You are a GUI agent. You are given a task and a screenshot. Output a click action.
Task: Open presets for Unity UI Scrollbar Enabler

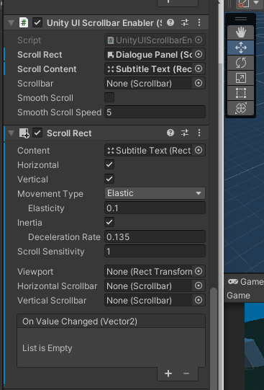(185, 22)
